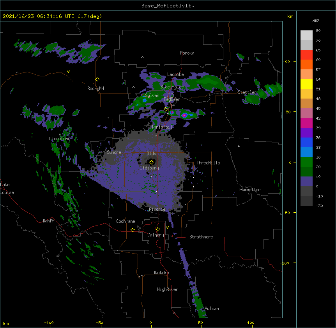The image size is (336, 328).
Task: Pick the magenta 39-42 dBZ color swatch
Action: [306, 123]
